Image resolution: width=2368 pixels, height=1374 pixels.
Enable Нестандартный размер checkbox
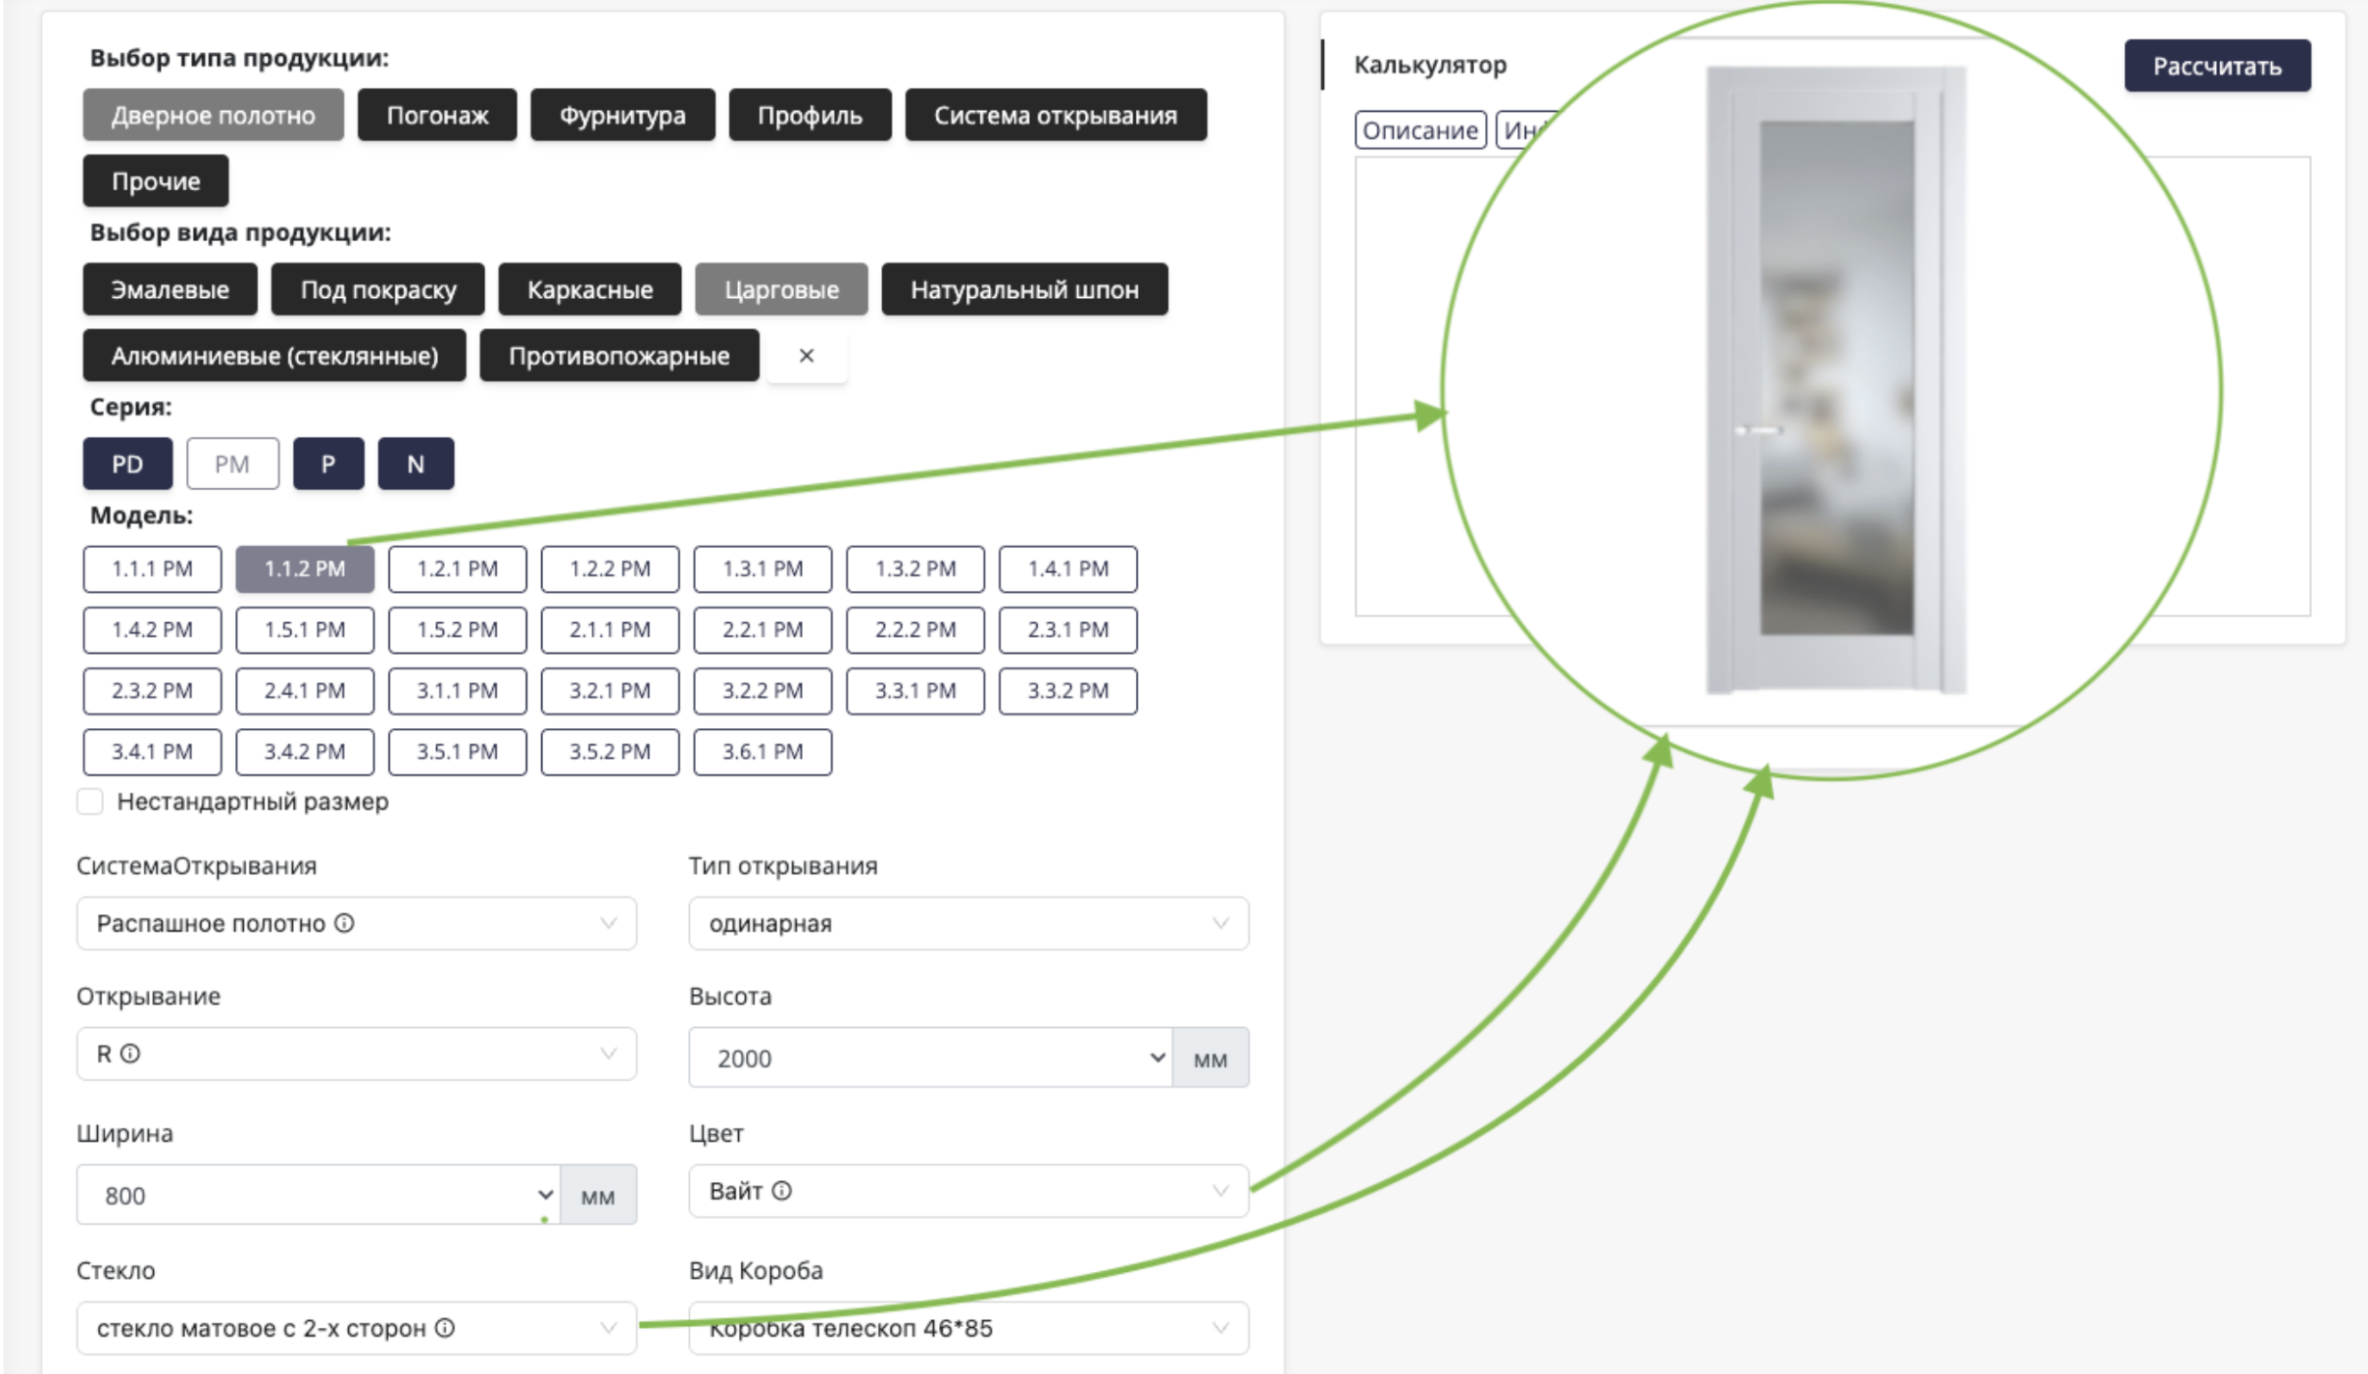90,802
